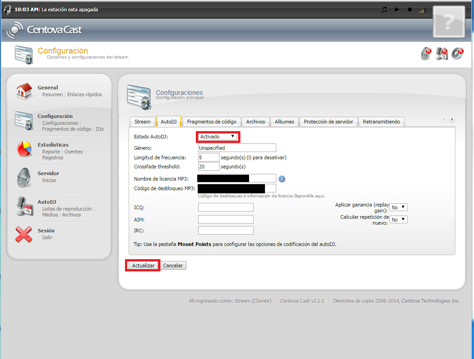
Task: Open Listas de reproducción link
Action: (x=67, y=209)
